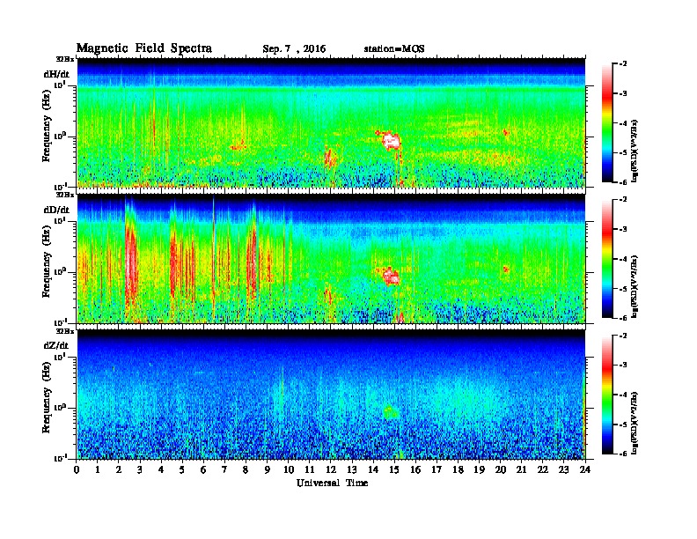Click the -6 tick on the dH/dt color bar
This screenshot has width=697, height=539.
(x=623, y=182)
